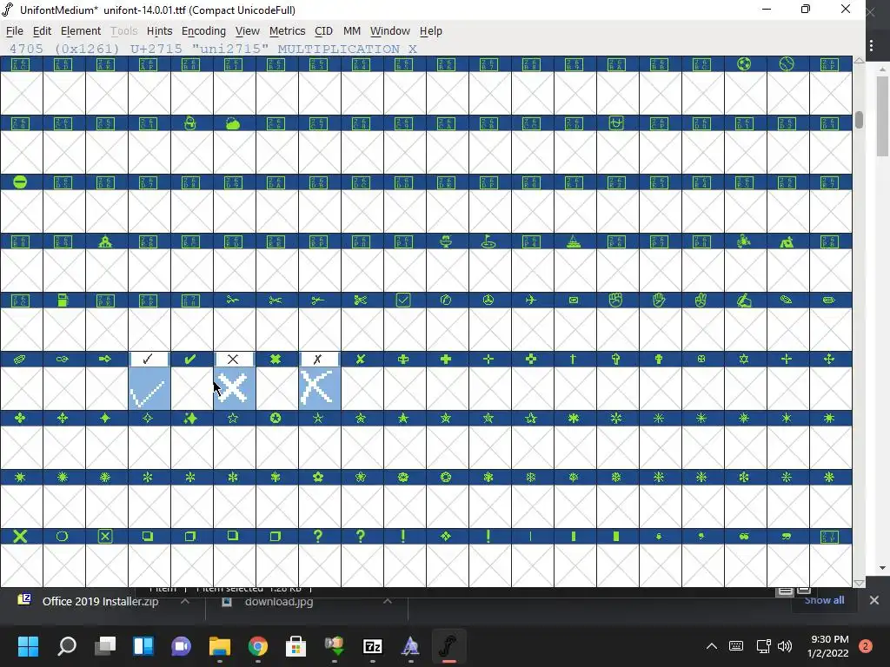Select the check mark glyph U+2713 cell
This screenshot has height=667, width=890.
click(149, 380)
